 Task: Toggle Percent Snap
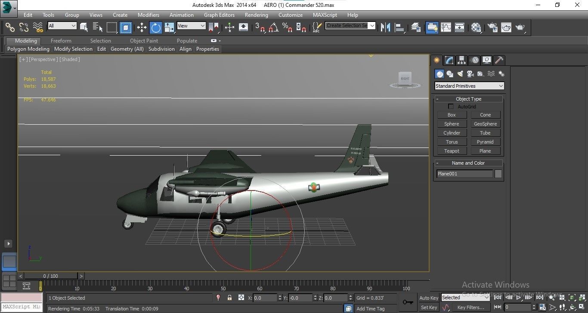coord(287,27)
